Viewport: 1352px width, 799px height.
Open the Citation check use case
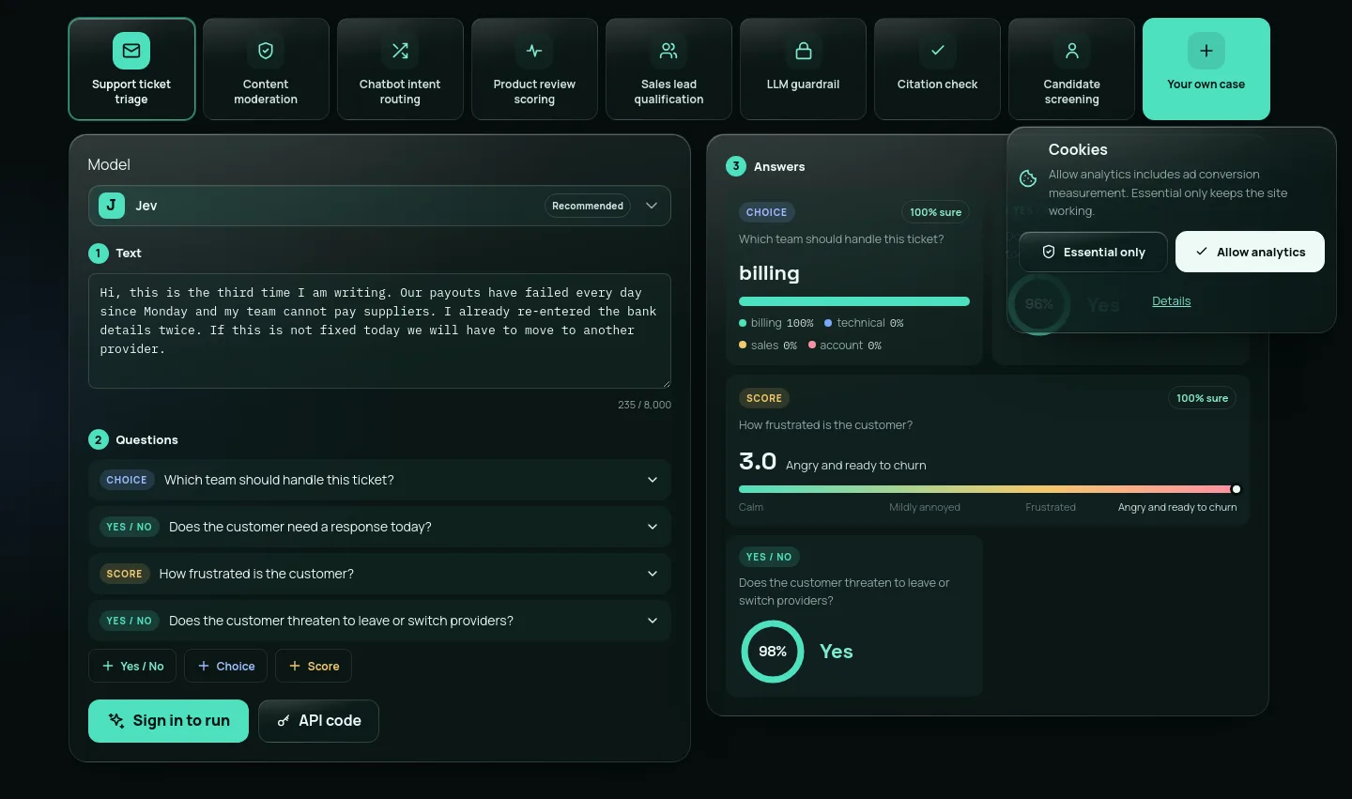pyautogui.click(x=937, y=69)
